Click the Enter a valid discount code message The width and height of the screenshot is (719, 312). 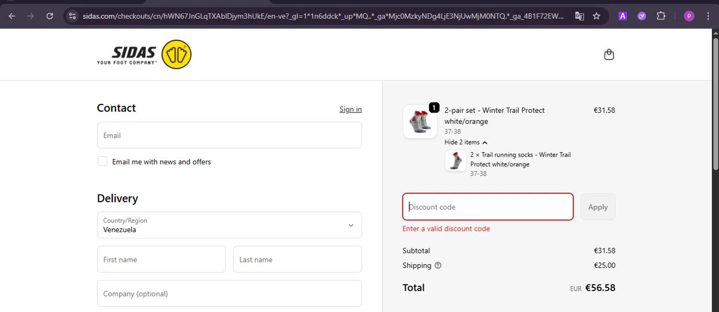click(x=446, y=229)
